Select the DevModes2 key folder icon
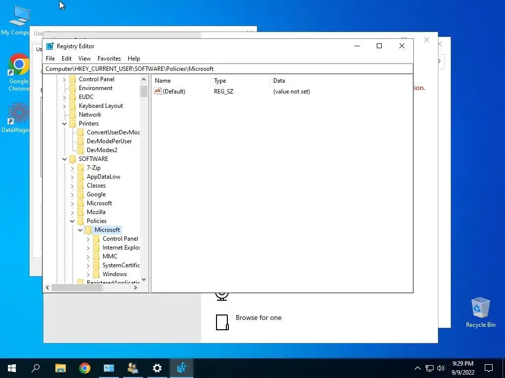Image resolution: width=505 pixels, height=378 pixels. tap(80, 150)
